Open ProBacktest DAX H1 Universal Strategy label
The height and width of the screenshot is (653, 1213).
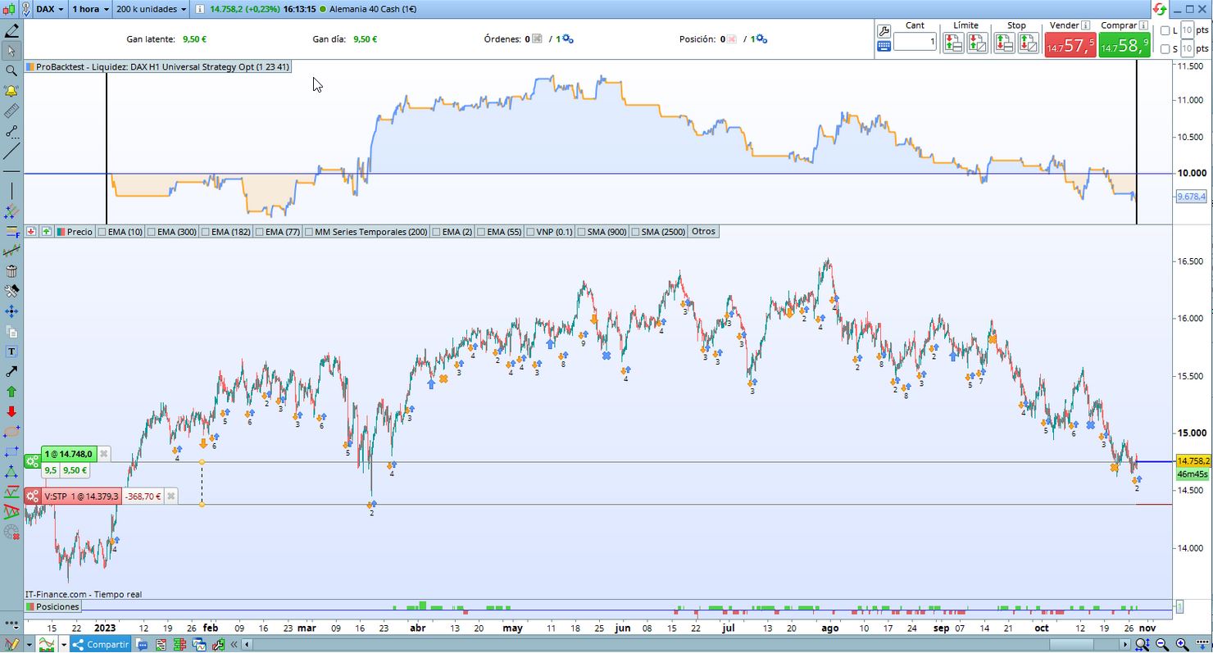[x=157, y=67]
